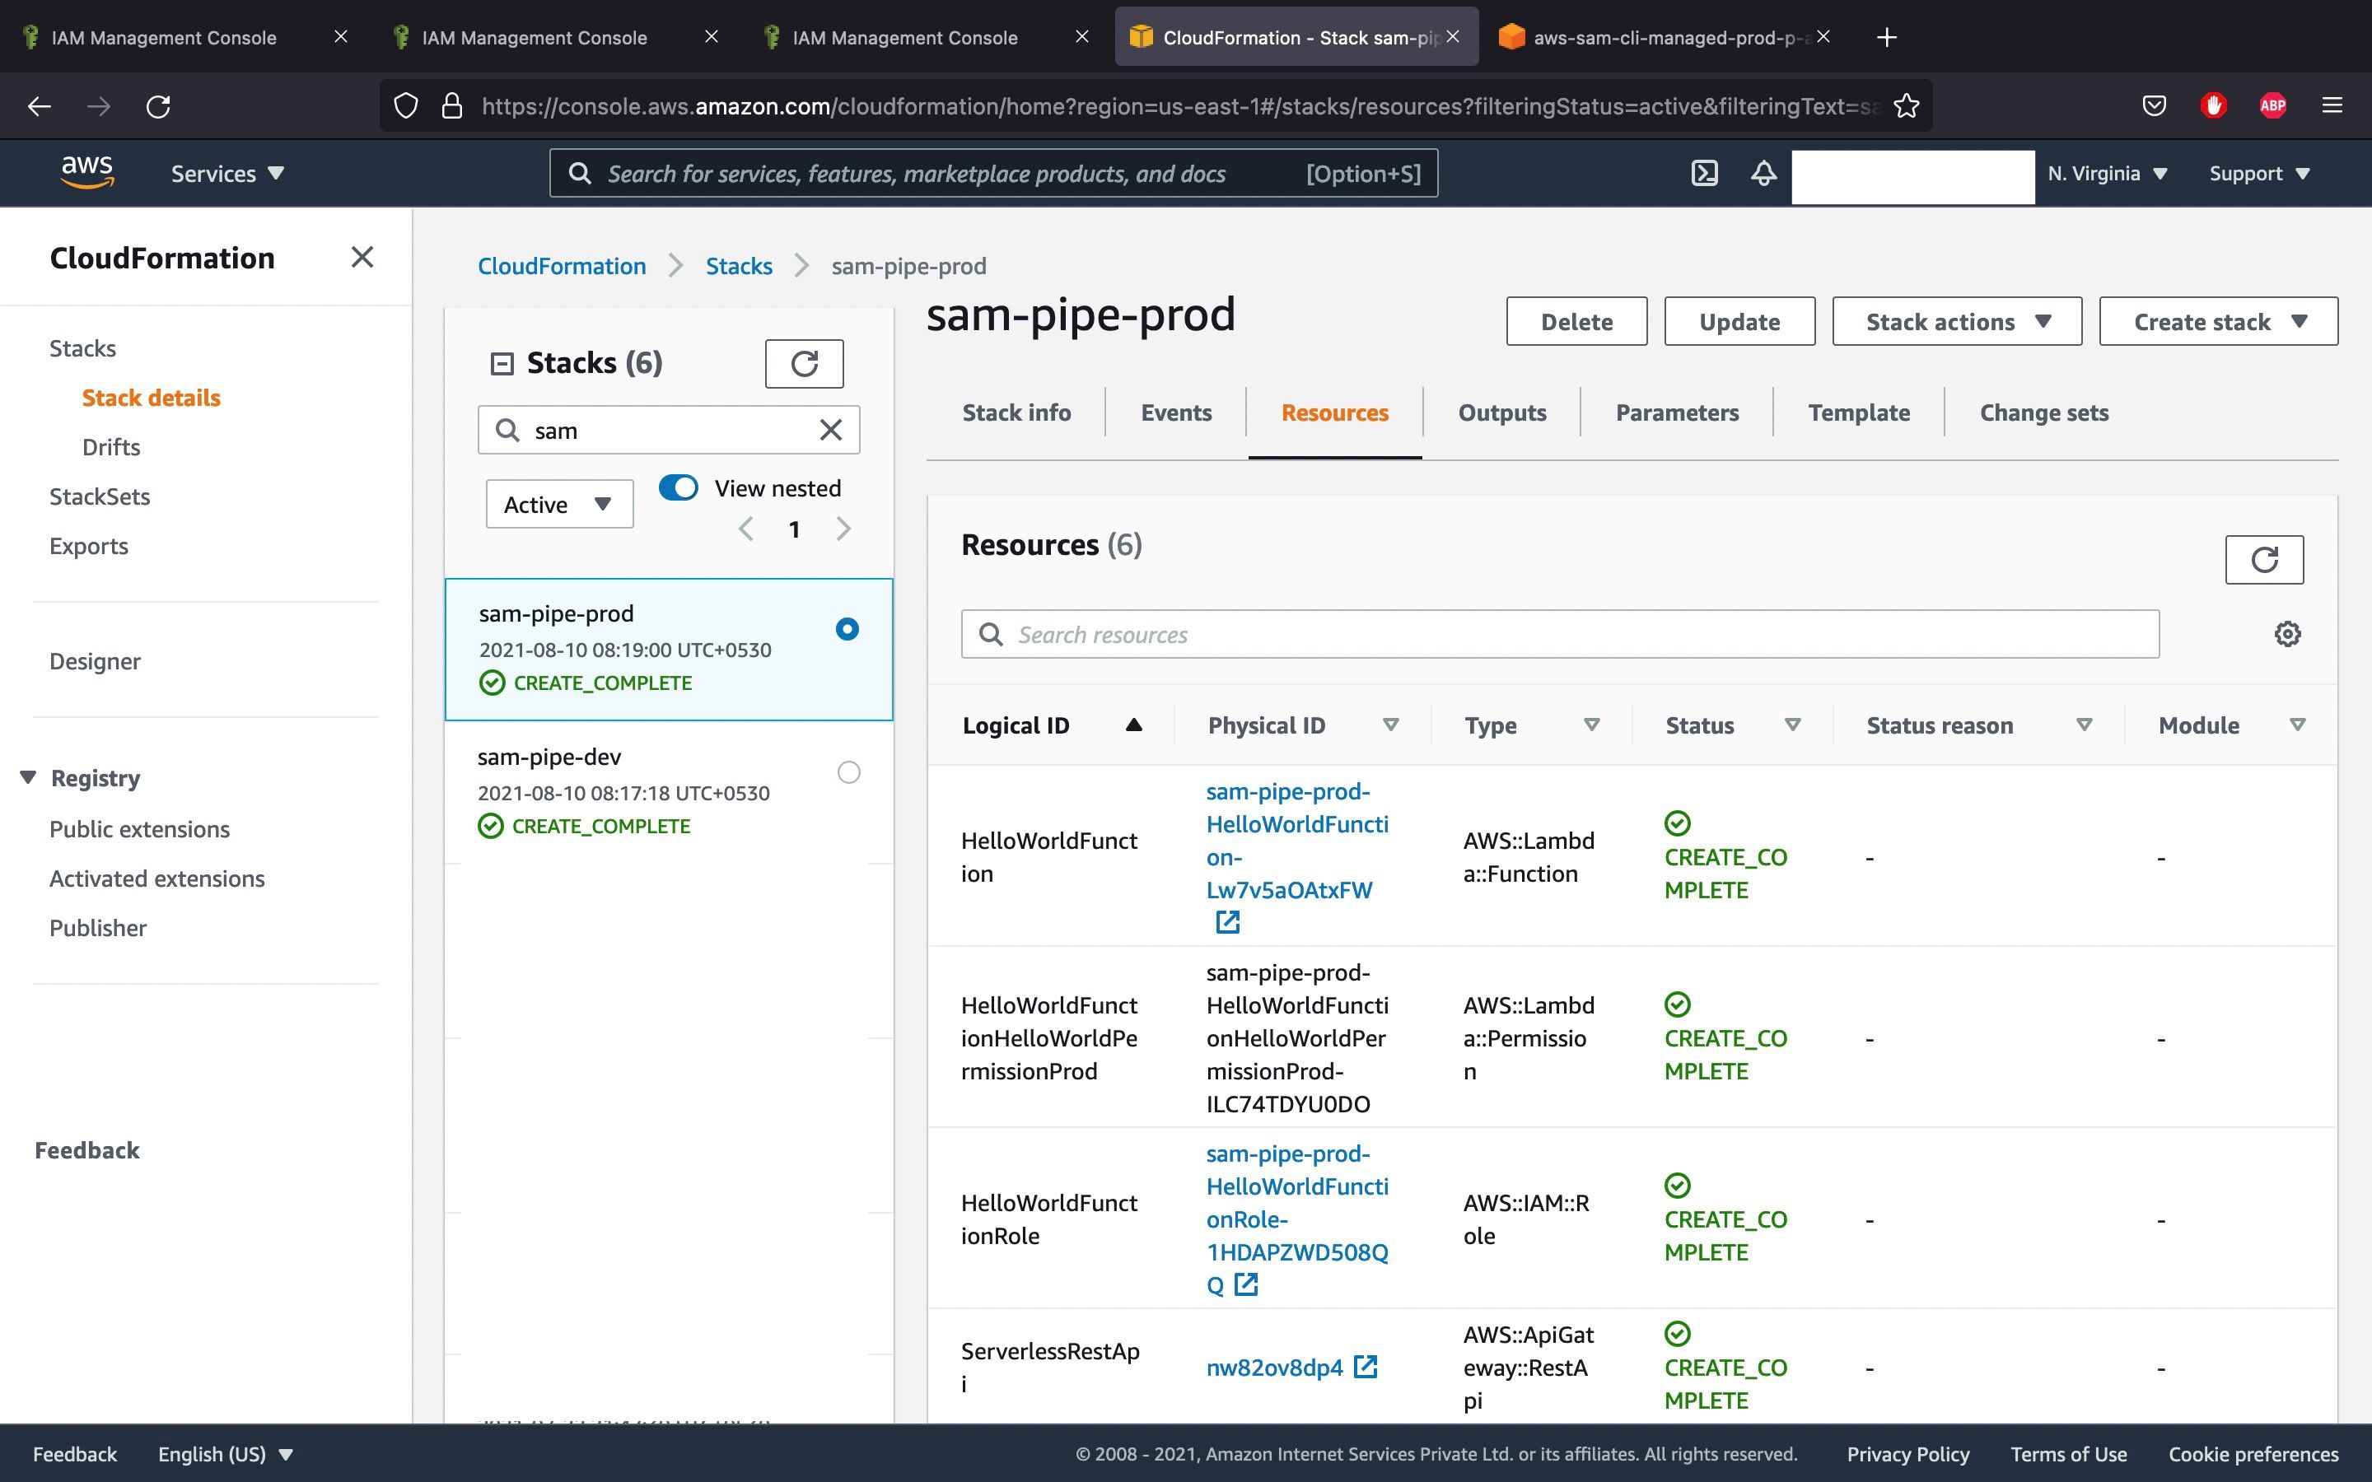Image resolution: width=2372 pixels, height=1482 pixels.
Task: Expand the Stack actions dropdown
Action: 1956,321
